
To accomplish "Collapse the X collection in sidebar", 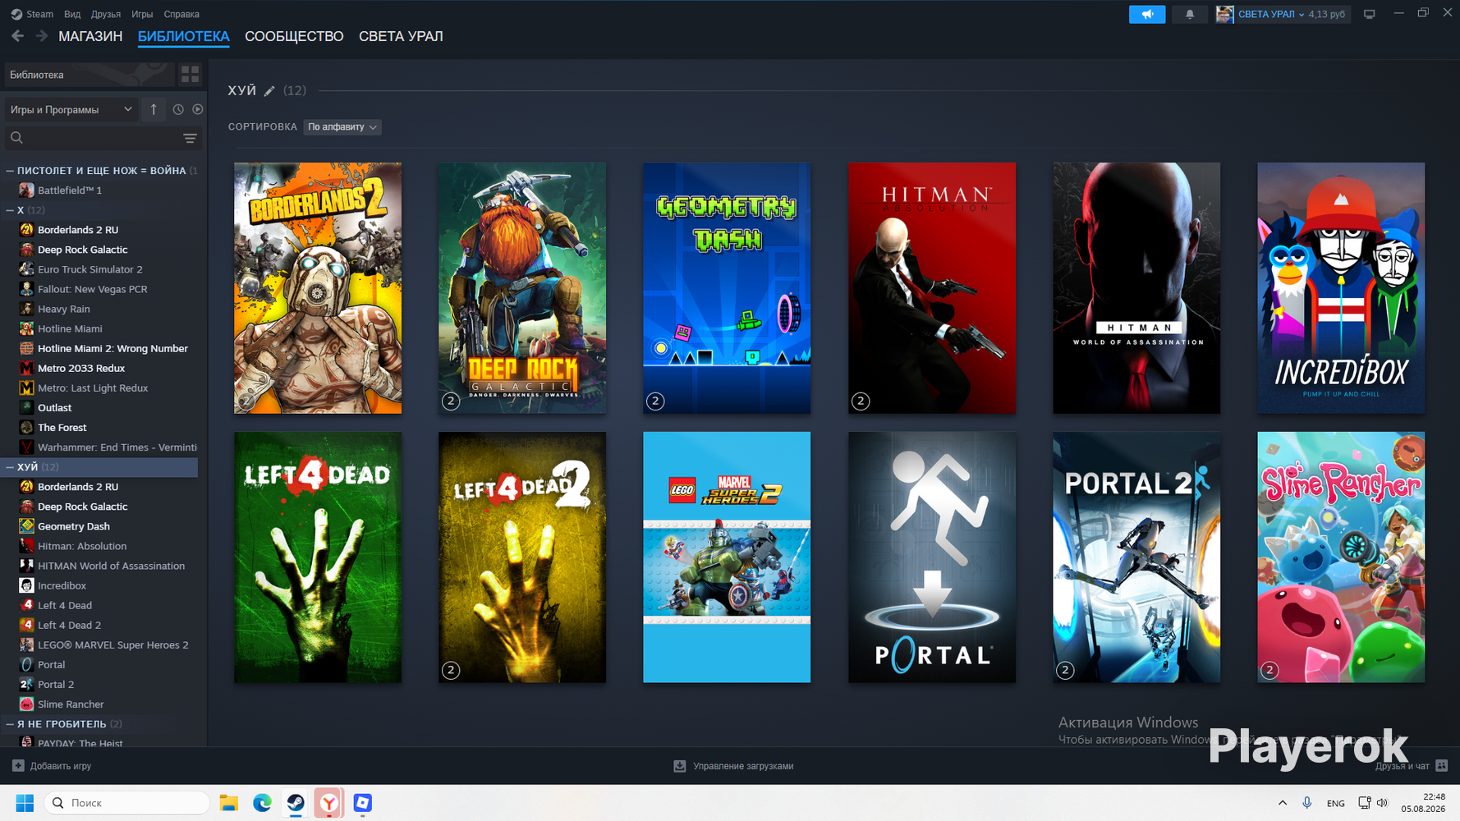I will (x=10, y=210).
